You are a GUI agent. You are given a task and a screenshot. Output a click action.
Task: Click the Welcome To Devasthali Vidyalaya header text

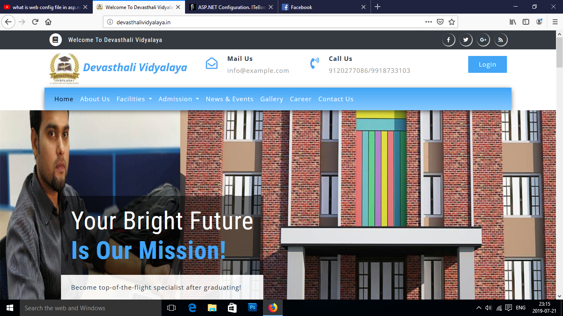115,40
